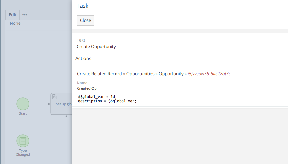
Task: Select the Set up glob task node
Action: [62, 104]
